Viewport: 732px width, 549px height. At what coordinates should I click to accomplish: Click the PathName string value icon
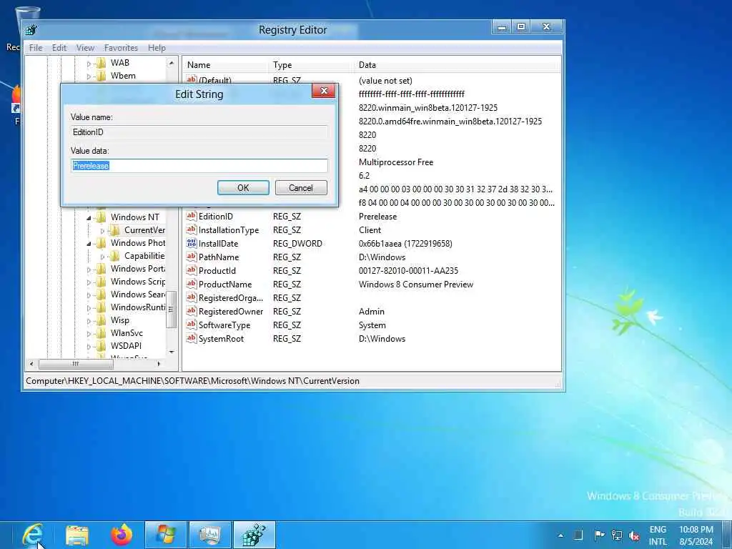pyautogui.click(x=192, y=257)
